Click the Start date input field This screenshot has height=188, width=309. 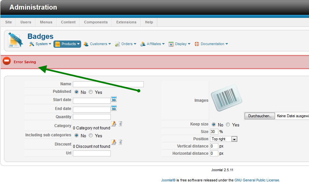pos(92,100)
